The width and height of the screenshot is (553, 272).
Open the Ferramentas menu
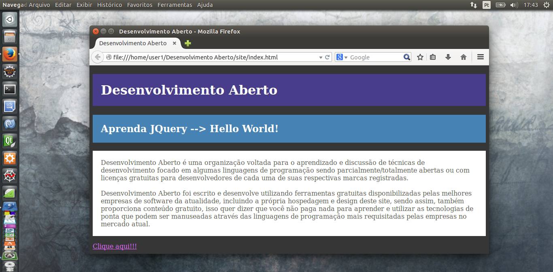pyautogui.click(x=174, y=5)
